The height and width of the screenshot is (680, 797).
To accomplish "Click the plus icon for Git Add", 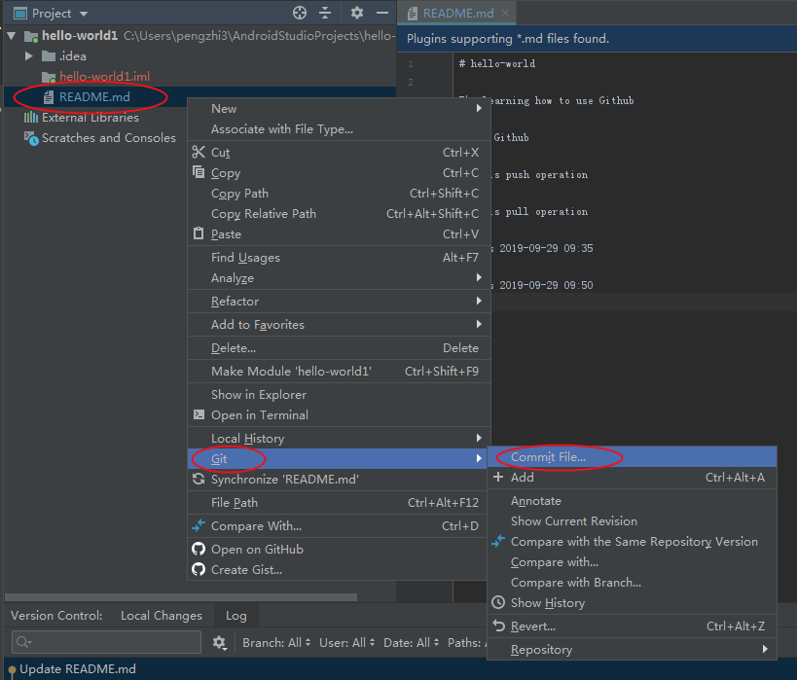I will pyautogui.click(x=498, y=477).
